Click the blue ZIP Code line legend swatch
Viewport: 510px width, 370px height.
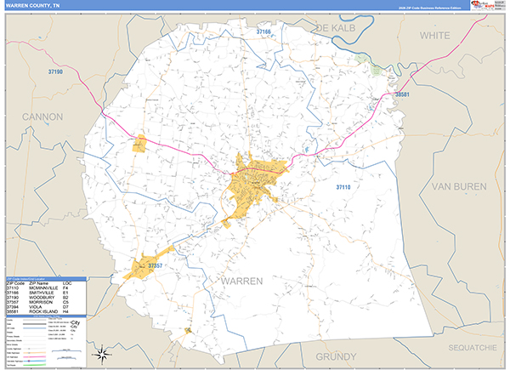pos(35,328)
